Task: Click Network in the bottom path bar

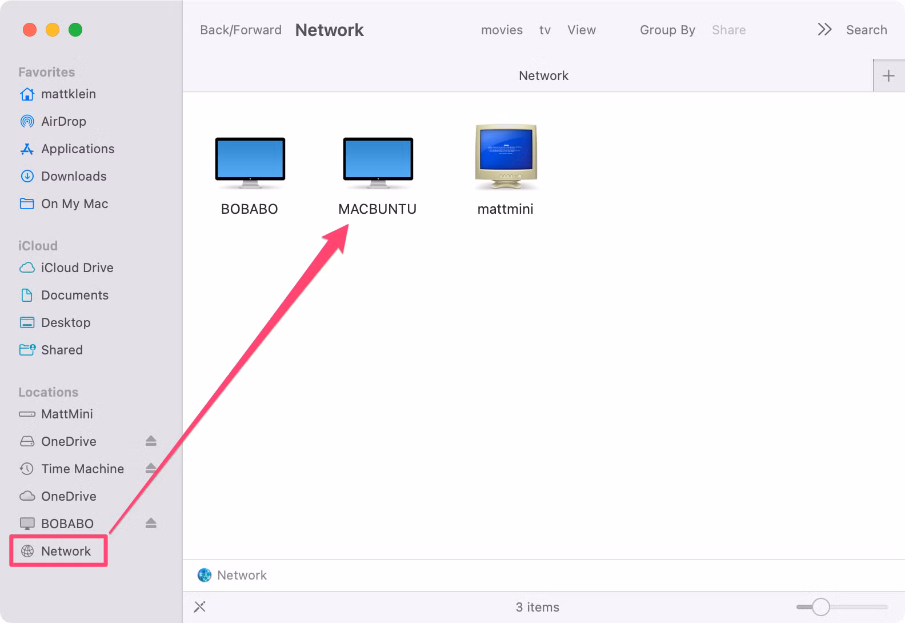Action: [242, 576]
